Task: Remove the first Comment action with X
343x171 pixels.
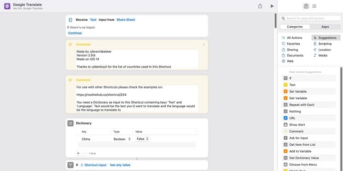Action: point(204,44)
